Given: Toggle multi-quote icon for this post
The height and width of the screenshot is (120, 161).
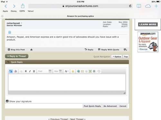Looking at the screenshot, I should [125, 50].
